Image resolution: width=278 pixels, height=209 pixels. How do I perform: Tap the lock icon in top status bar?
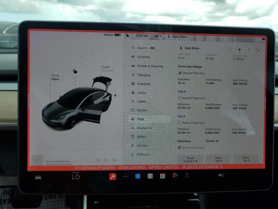pyautogui.click(x=127, y=35)
